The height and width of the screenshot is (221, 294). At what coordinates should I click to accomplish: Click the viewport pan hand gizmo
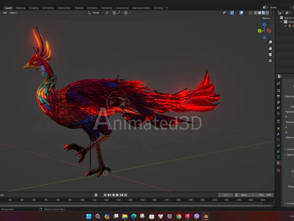click(x=270, y=48)
